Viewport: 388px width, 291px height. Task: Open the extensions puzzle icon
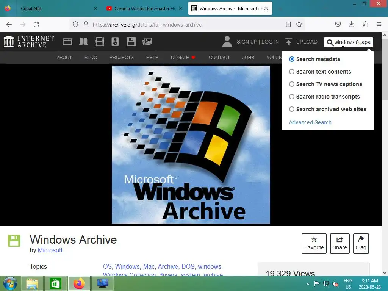365,24
